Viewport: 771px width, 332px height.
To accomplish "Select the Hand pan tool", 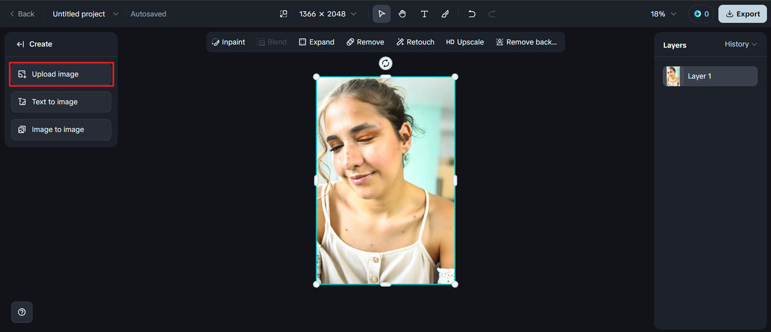I will pyautogui.click(x=402, y=14).
